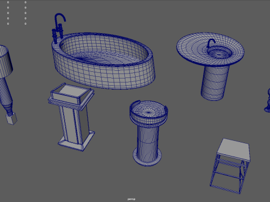Select the wide round sink tabletop

pyautogui.click(x=210, y=49)
